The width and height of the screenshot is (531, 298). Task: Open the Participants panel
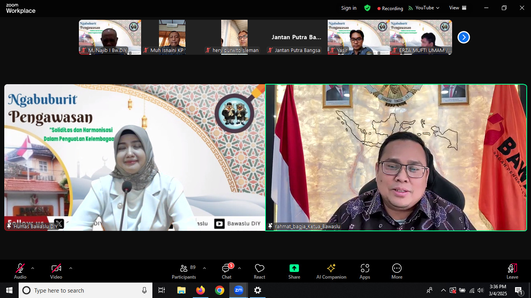tap(184, 270)
